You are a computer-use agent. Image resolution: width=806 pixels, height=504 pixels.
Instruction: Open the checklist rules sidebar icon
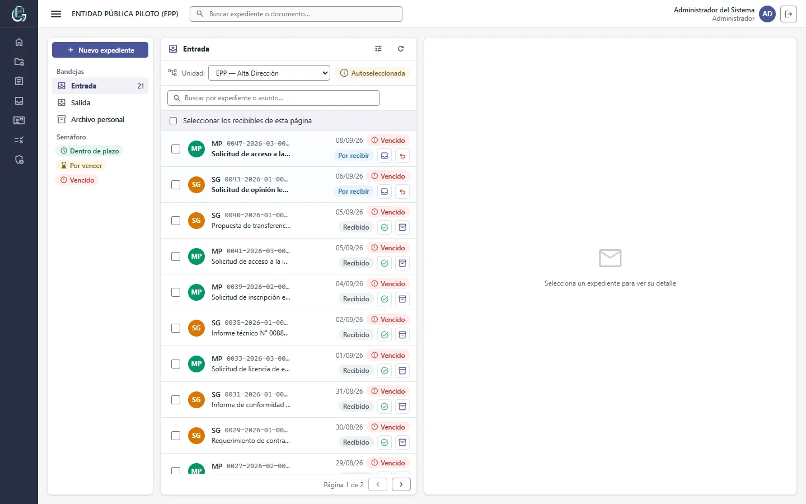[19, 140]
